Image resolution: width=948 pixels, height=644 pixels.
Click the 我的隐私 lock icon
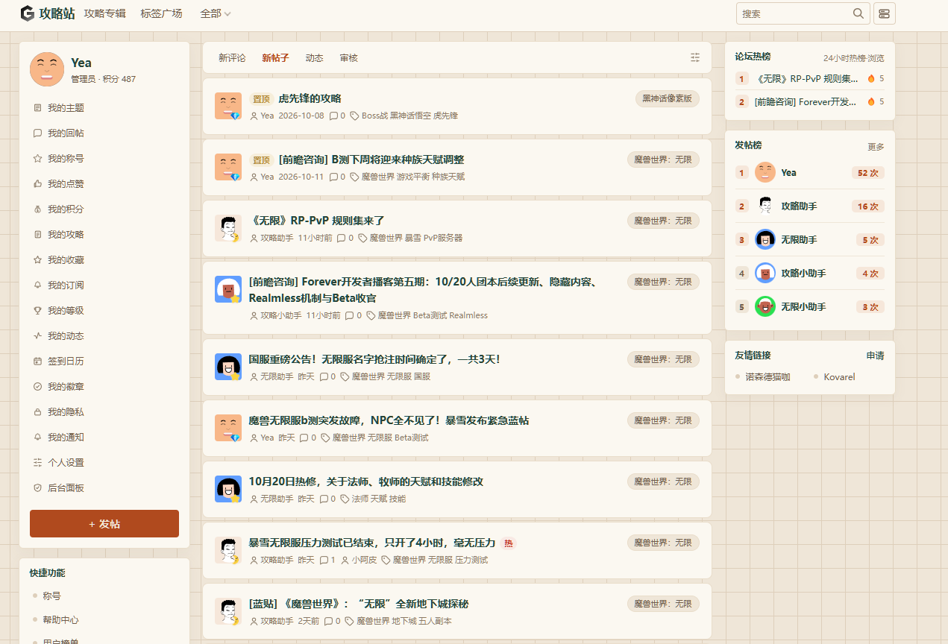37,412
